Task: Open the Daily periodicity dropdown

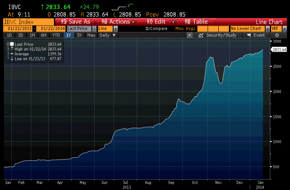Action: pyautogui.click(x=108, y=35)
